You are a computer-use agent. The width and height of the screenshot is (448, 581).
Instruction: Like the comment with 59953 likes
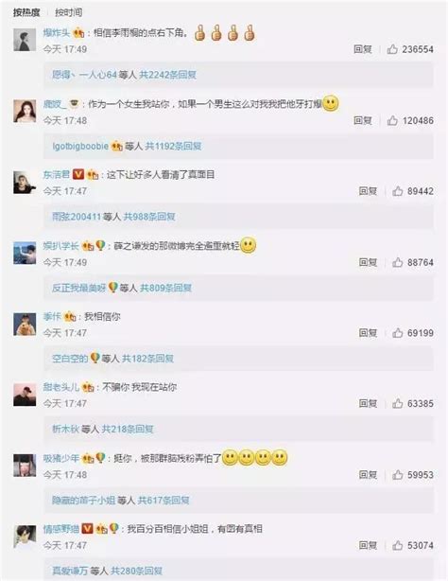pos(397,475)
